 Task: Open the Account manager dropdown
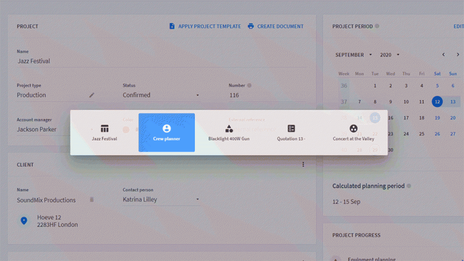(56, 129)
